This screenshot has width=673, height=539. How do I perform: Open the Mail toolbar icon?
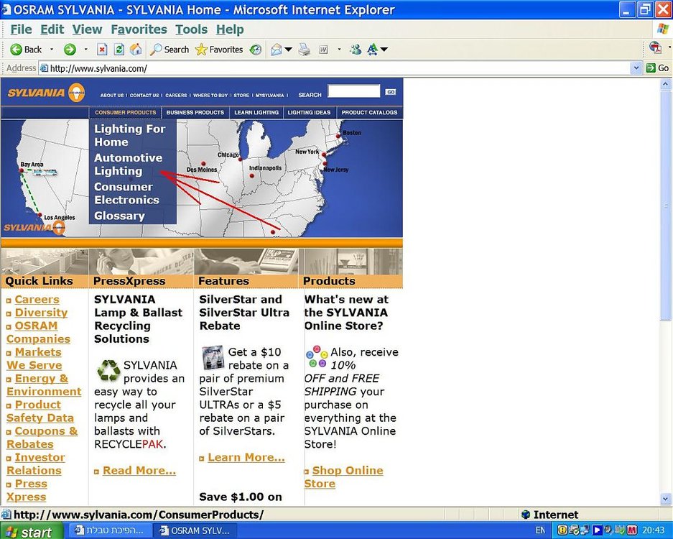coord(277,50)
